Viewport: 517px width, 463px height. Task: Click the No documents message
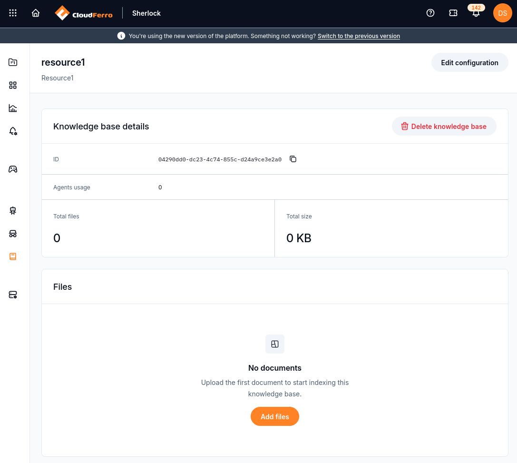pyautogui.click(x=275, y=368)
